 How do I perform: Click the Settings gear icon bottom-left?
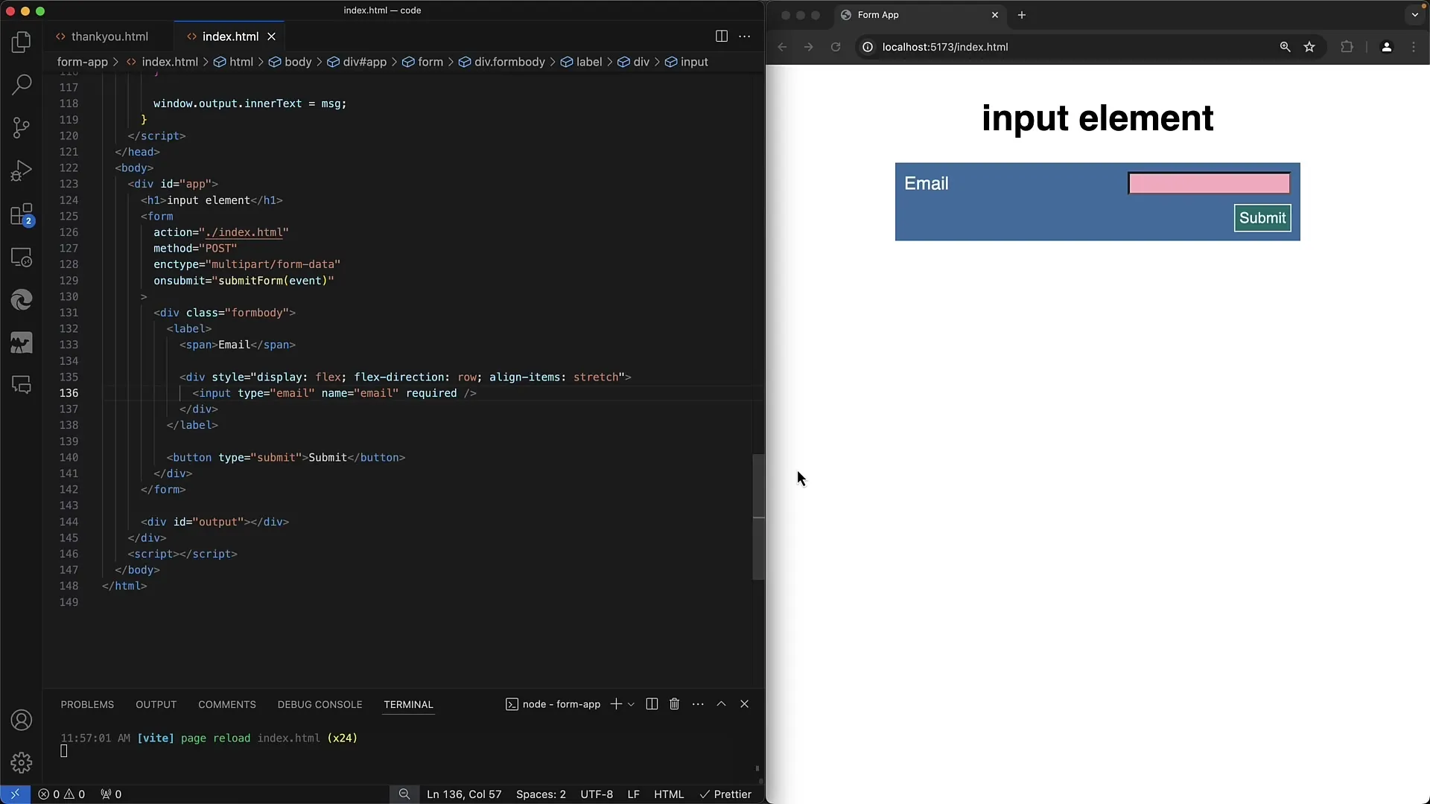[x=22, y=763]
